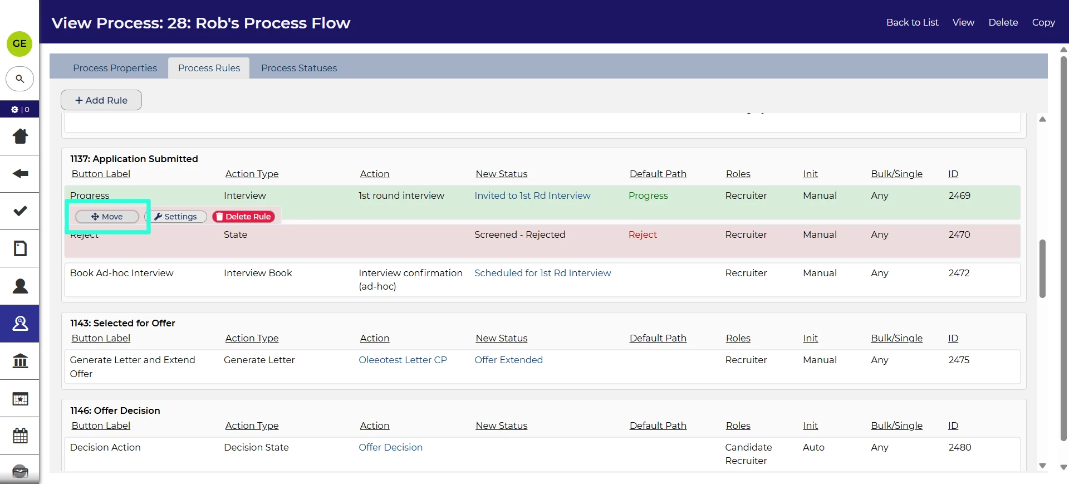Click the Add Rule button
This screenshot has width=1069, height=484.
[101, 100]
